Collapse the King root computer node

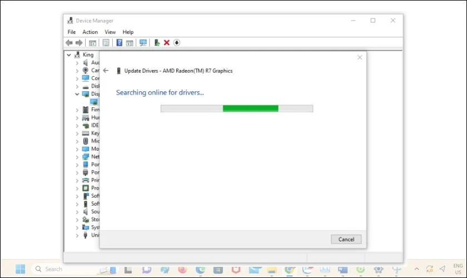pyautogui.click(x=69, y=55)
